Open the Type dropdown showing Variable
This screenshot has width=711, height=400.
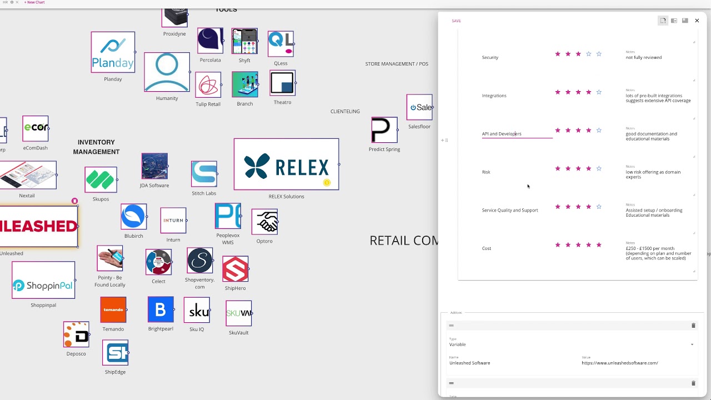572,344
